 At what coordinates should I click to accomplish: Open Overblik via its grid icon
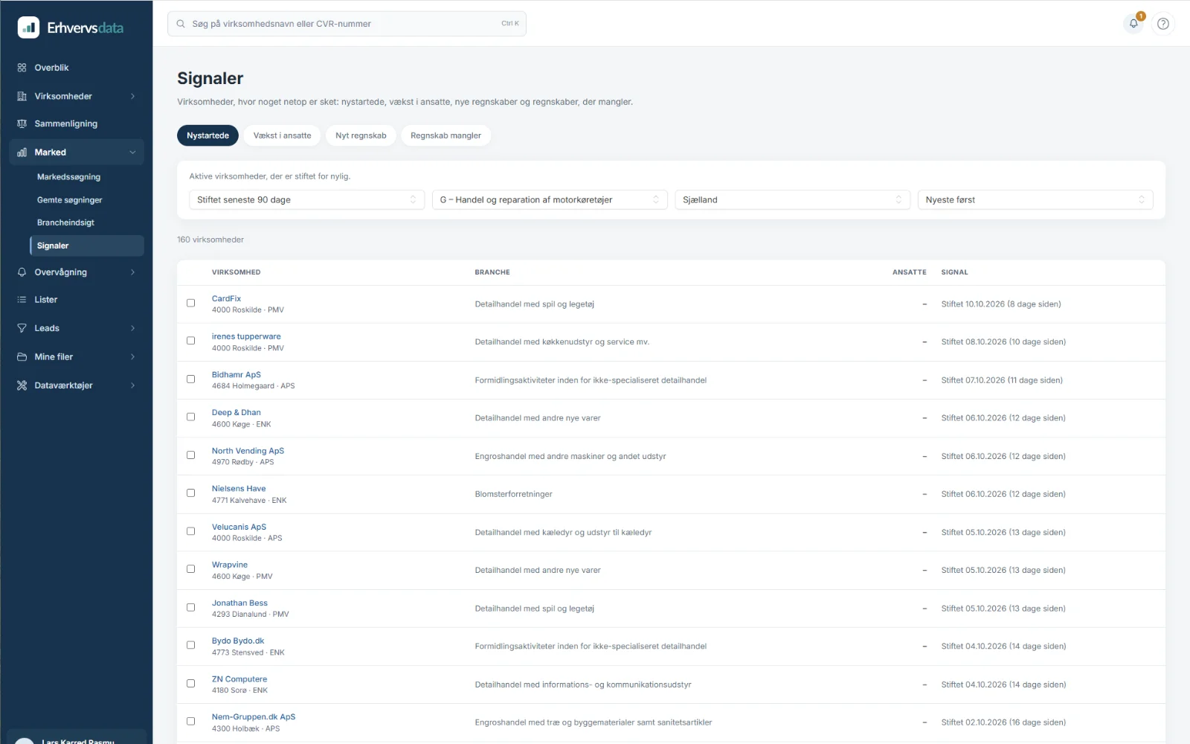click(22, 68)
